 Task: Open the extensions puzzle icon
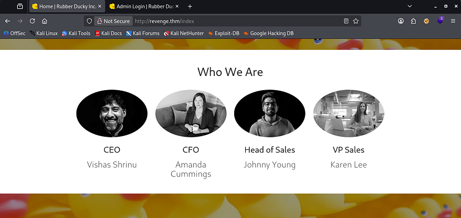click(x=414, y=21)
